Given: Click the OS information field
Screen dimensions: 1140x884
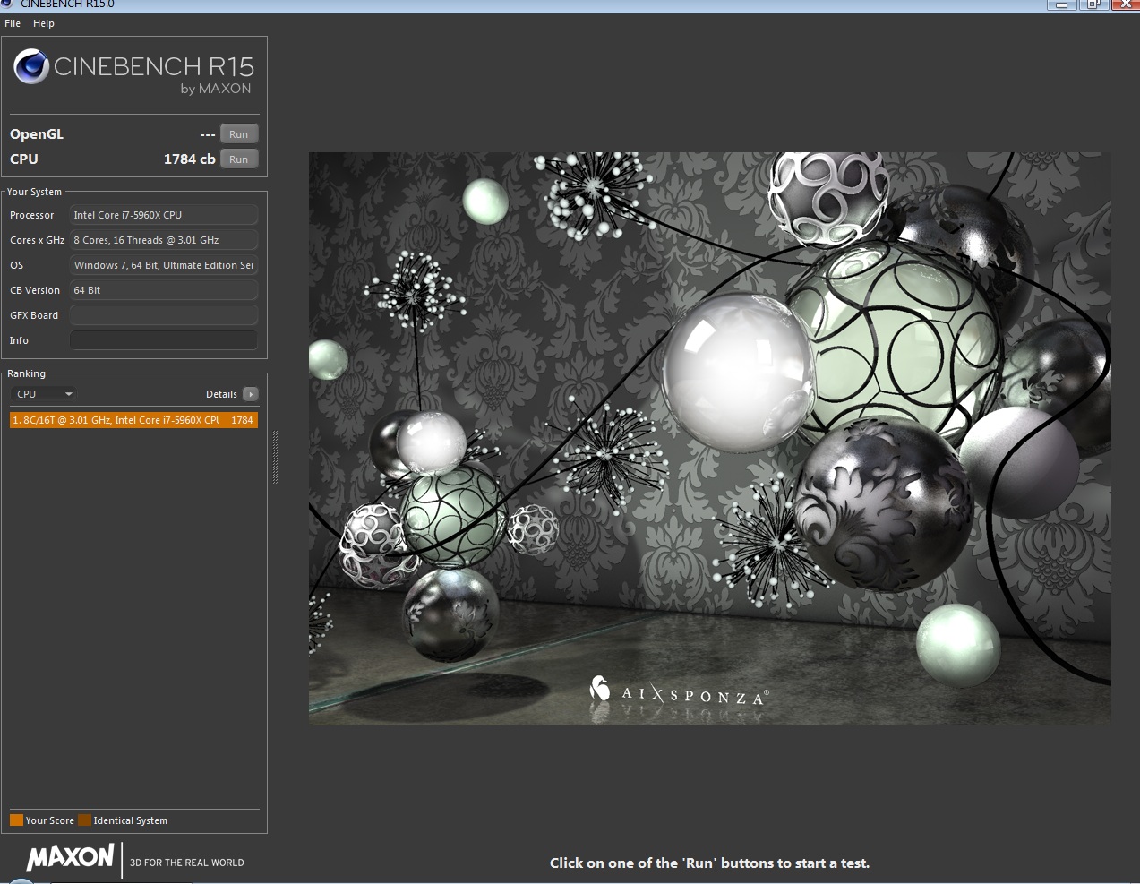Looking at the screenshot, I should pos(164,265).
